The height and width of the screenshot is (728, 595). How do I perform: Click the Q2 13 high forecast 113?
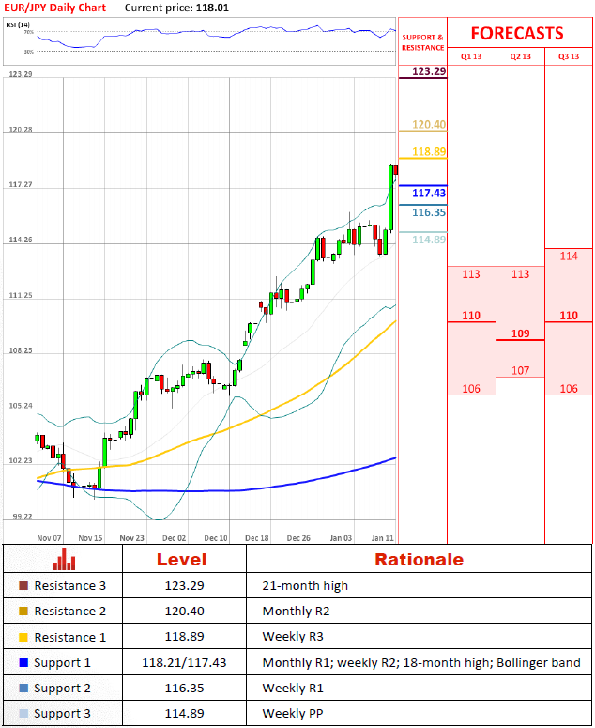coord(520,274)
